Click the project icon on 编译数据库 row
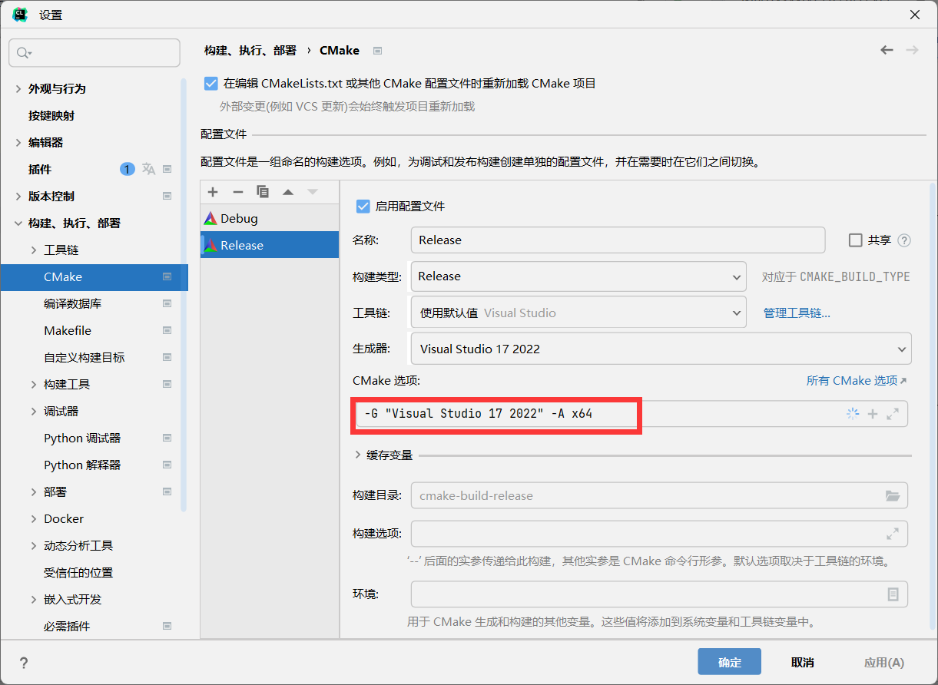 pyautogui.click(x=167, y=304)
